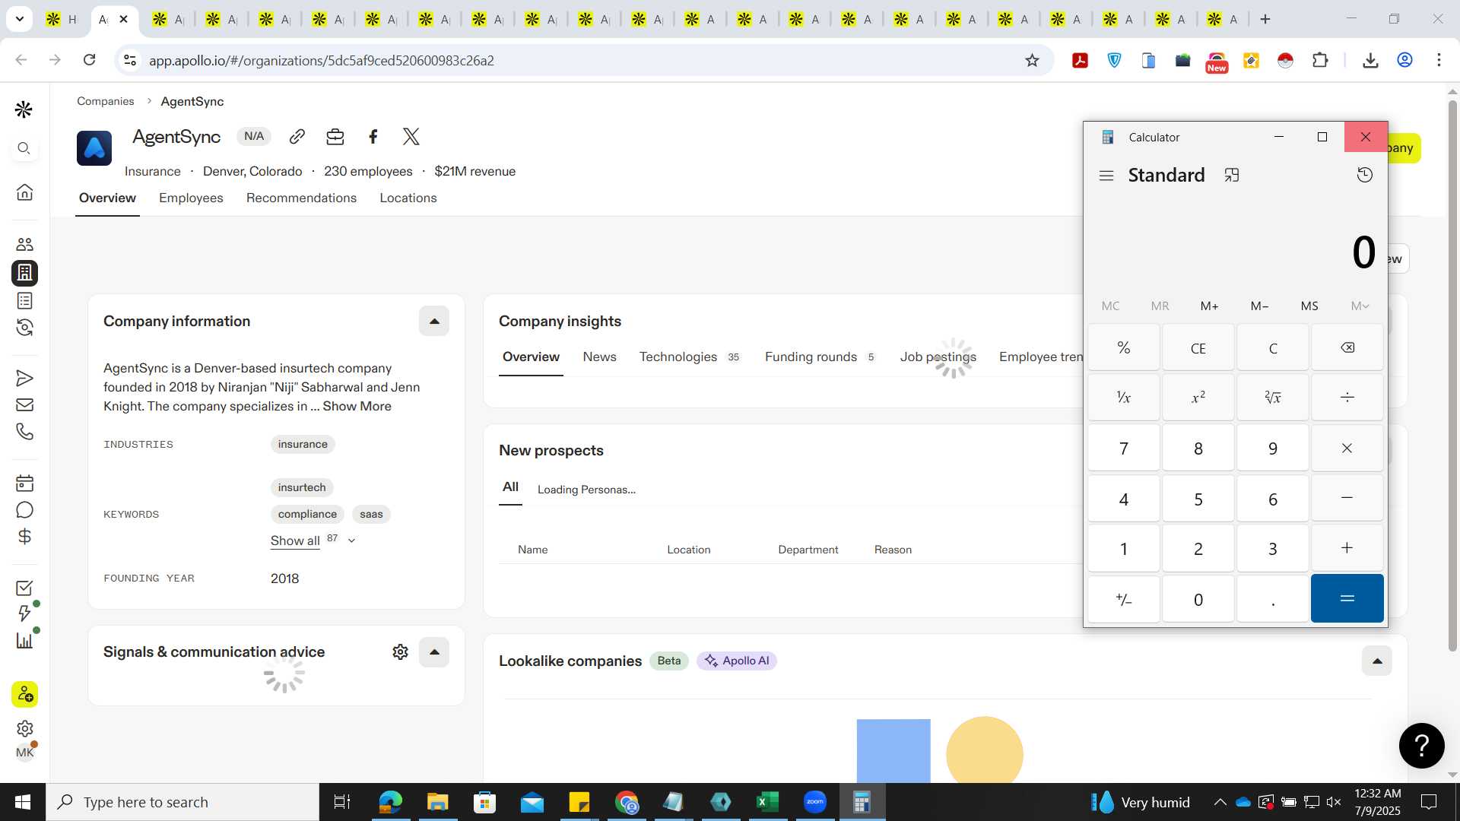Bookmark this page with star icon
The height and width of the screenshot is (821, 1460).
(1032, 60)
